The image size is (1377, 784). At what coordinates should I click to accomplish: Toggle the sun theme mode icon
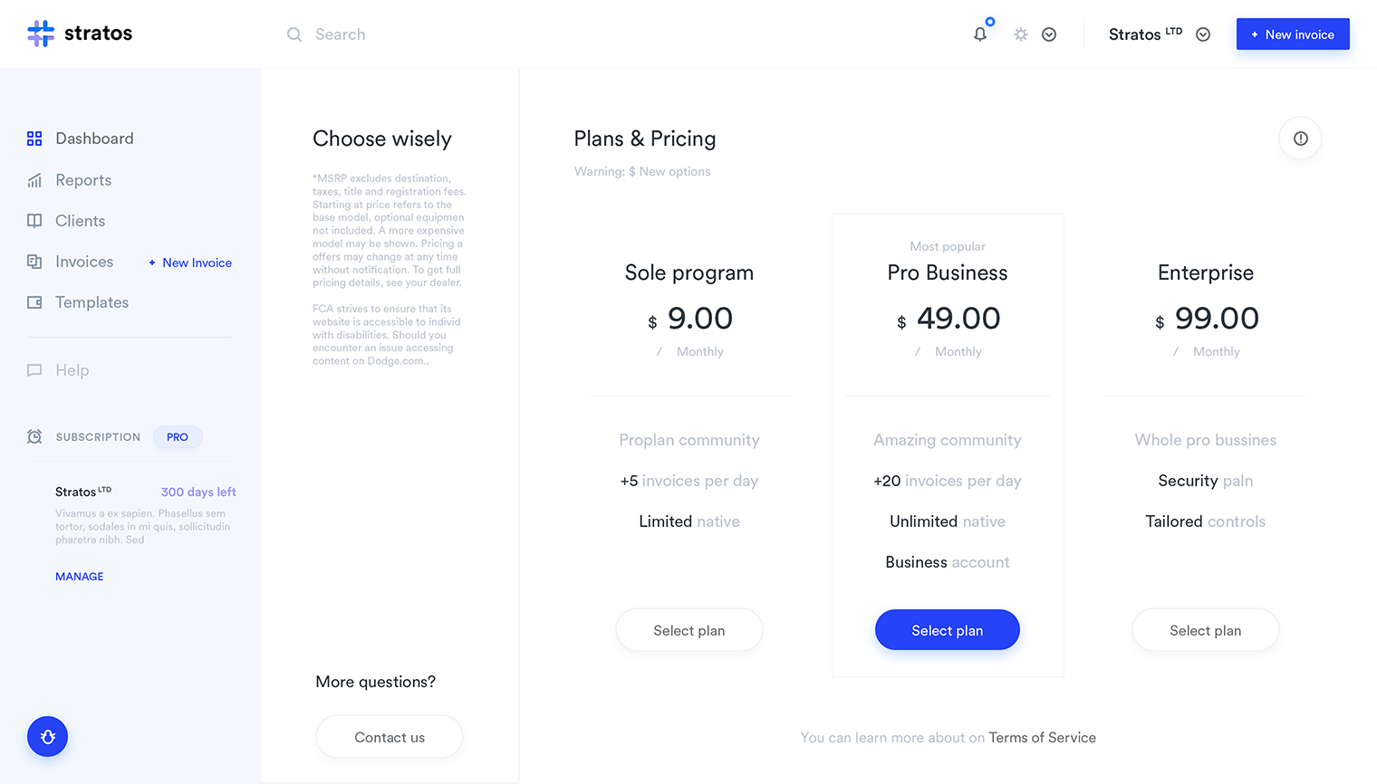[1021, 34]
